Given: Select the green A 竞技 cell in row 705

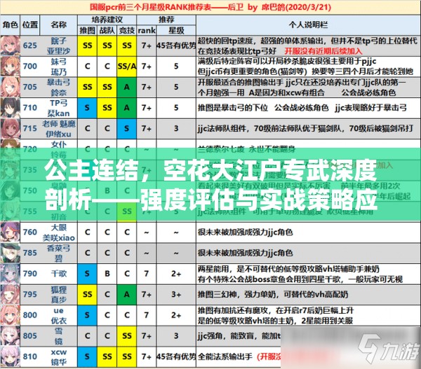Looking at the screenshot, I should (127, 87).
